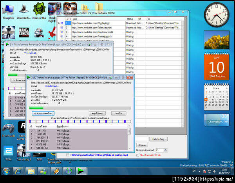Cancel the 14% Transformers download
235x183 pixels.
[x=119, y=114]
